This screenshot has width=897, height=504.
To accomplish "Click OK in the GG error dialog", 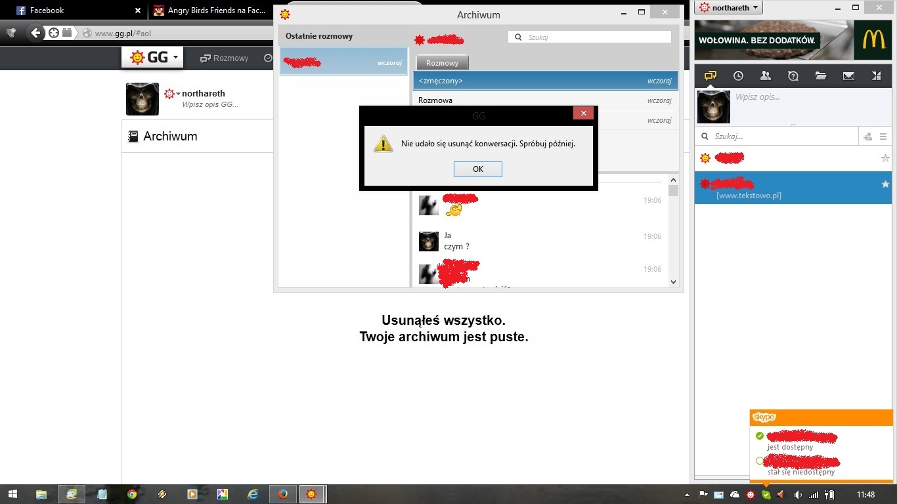I will [x=477, y=169].
